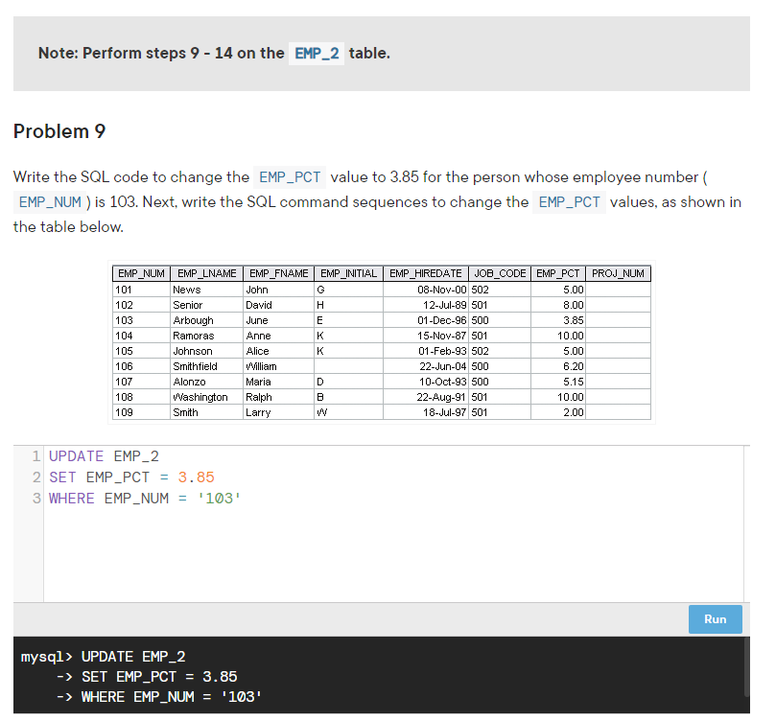Click empty area of the SQL editor
This screenshot has height=721, width=776.
[393, 554]
